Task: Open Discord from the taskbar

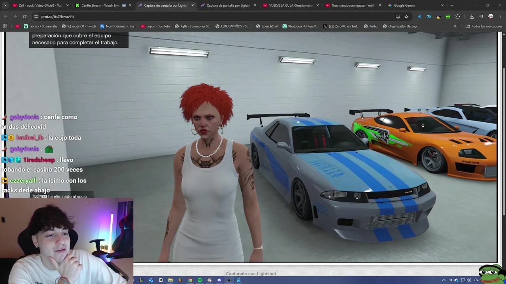Action: [x=219, y=280]
